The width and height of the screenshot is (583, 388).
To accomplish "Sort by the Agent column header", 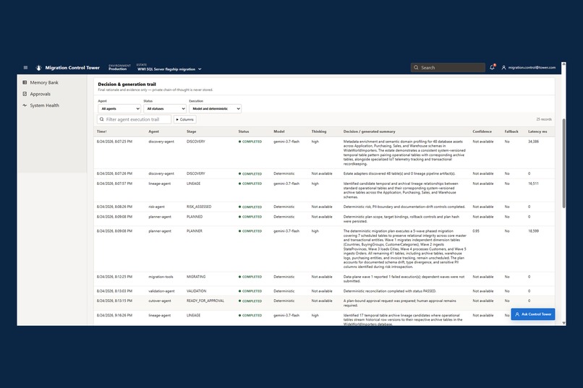I will pyautogui.click(x=153, y=132).
